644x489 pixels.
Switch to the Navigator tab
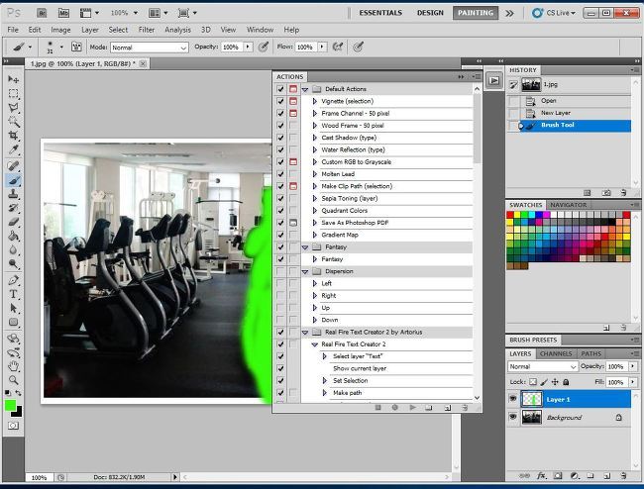point(569,205)
